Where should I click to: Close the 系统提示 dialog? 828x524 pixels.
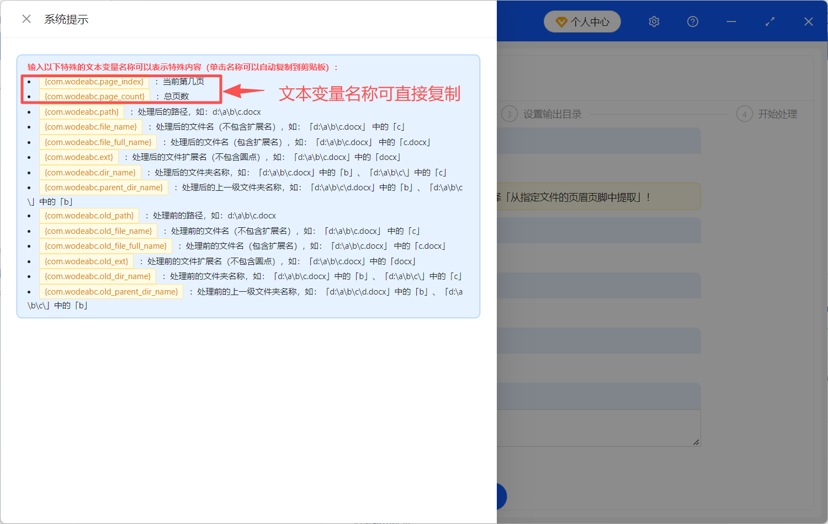[26, 18]
